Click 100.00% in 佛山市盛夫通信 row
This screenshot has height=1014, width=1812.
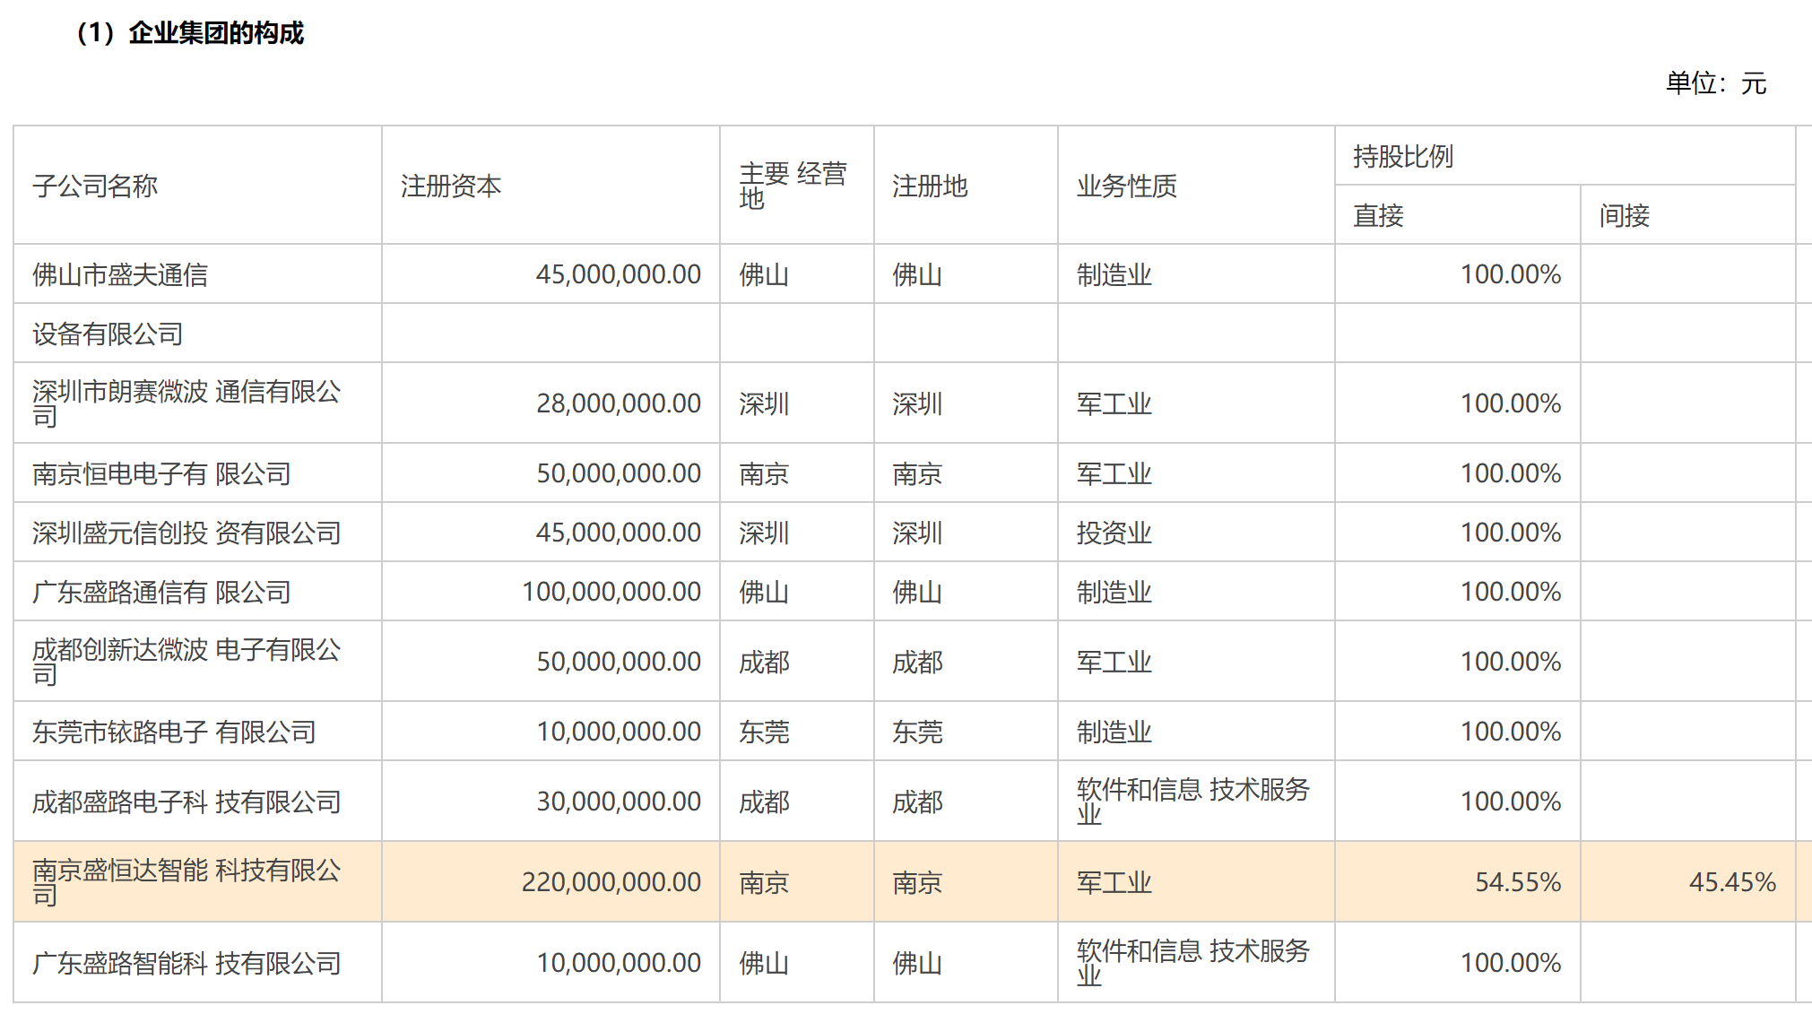1511,274
